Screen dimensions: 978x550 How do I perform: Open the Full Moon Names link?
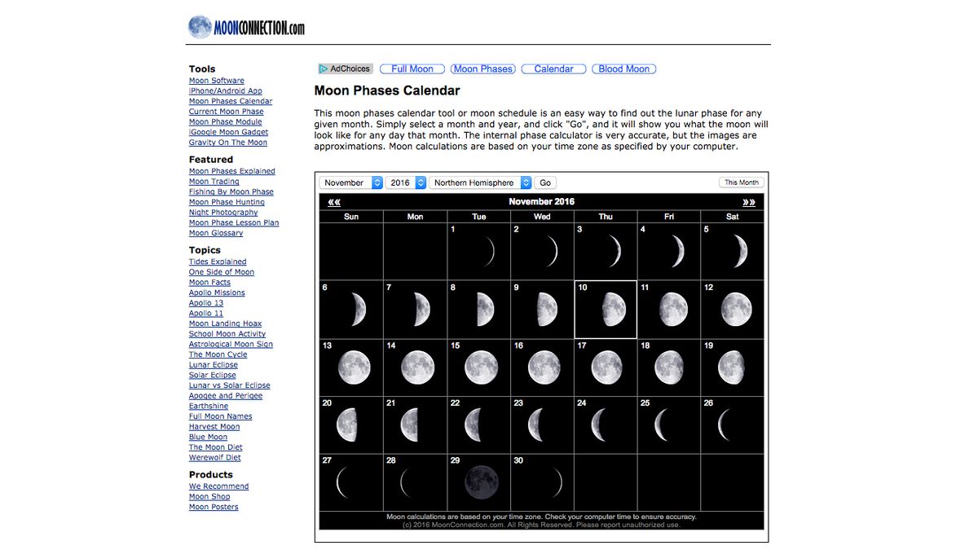click(x=221, y=416)
